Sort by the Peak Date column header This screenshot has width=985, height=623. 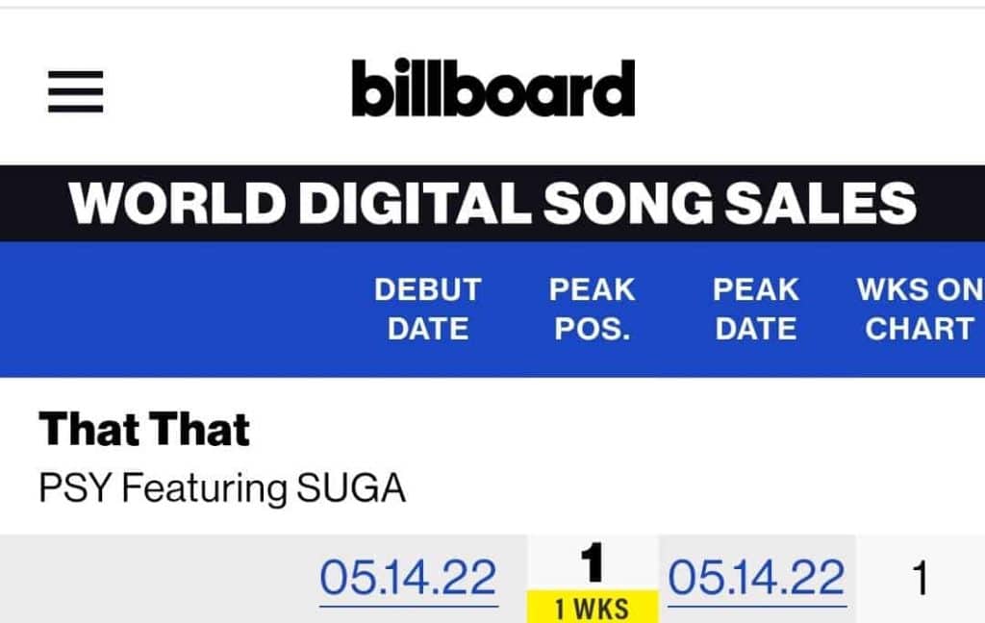coord(756,309)
